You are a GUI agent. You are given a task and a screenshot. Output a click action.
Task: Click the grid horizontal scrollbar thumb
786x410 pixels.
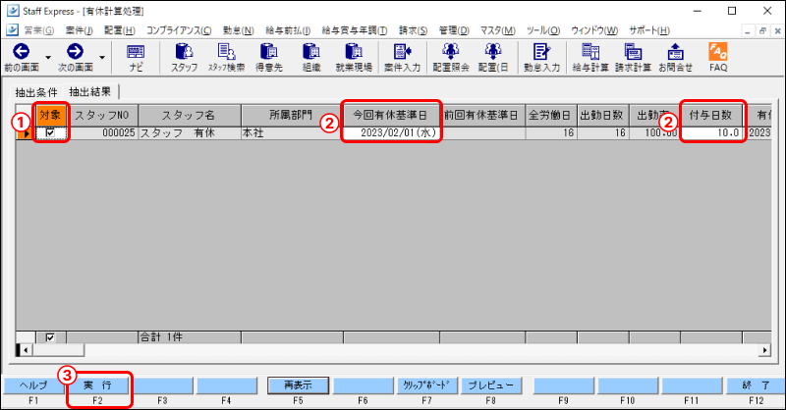pos(58,350)
